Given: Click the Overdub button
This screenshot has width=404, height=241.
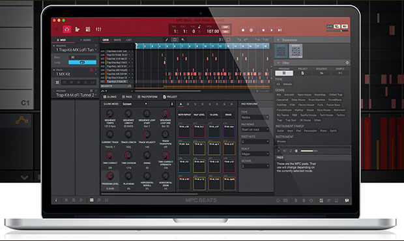Looking at the screenshot, I should point(252,30).
